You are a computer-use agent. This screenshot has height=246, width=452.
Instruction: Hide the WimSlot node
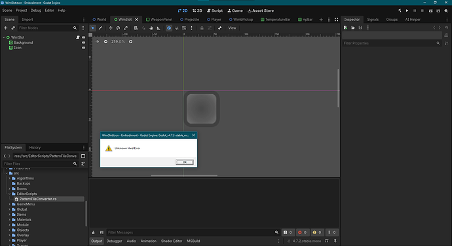84,37
